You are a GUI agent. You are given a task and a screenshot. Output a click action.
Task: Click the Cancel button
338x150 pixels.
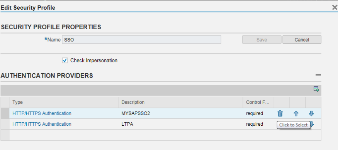[302, 40]
